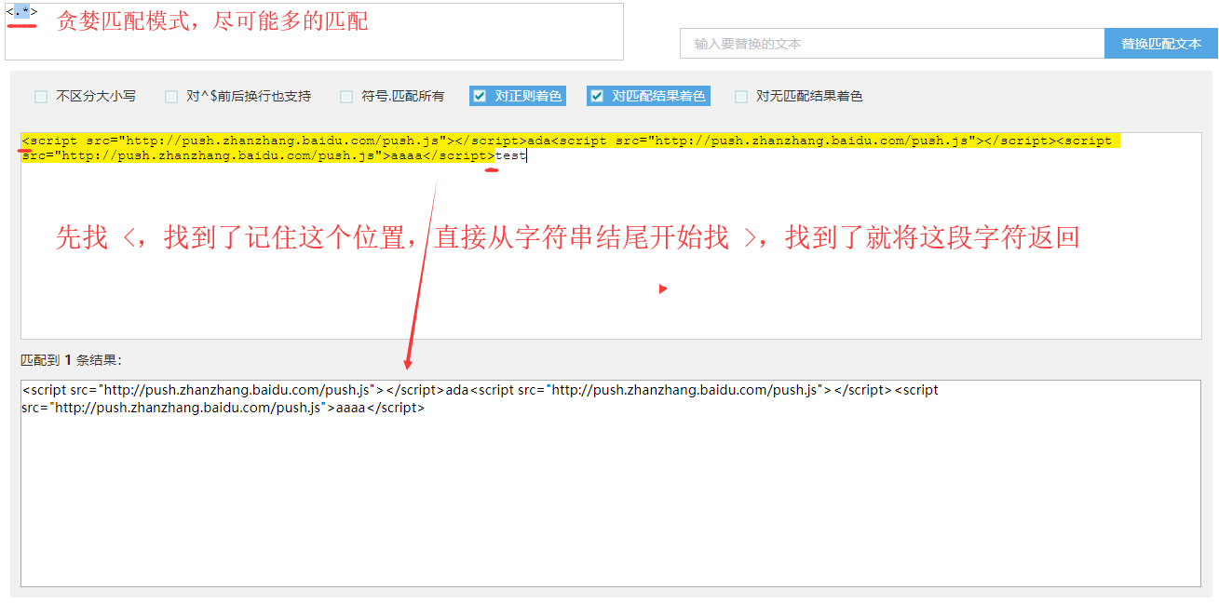Click the word test in source text
This screenshot has width=1219, height=604.
click(510, 156)
